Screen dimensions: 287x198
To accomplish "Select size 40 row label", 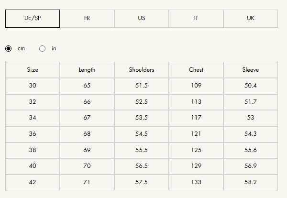I will [33, 166].
